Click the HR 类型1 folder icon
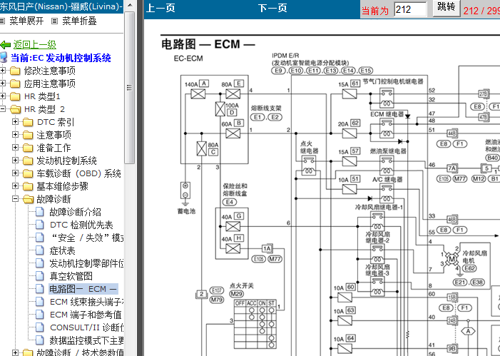Screen dimensions: 500x356 [x=15, y=96]
